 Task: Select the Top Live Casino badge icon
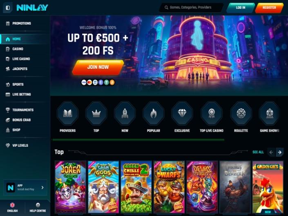pyautogui.click(x=212, y=113)
